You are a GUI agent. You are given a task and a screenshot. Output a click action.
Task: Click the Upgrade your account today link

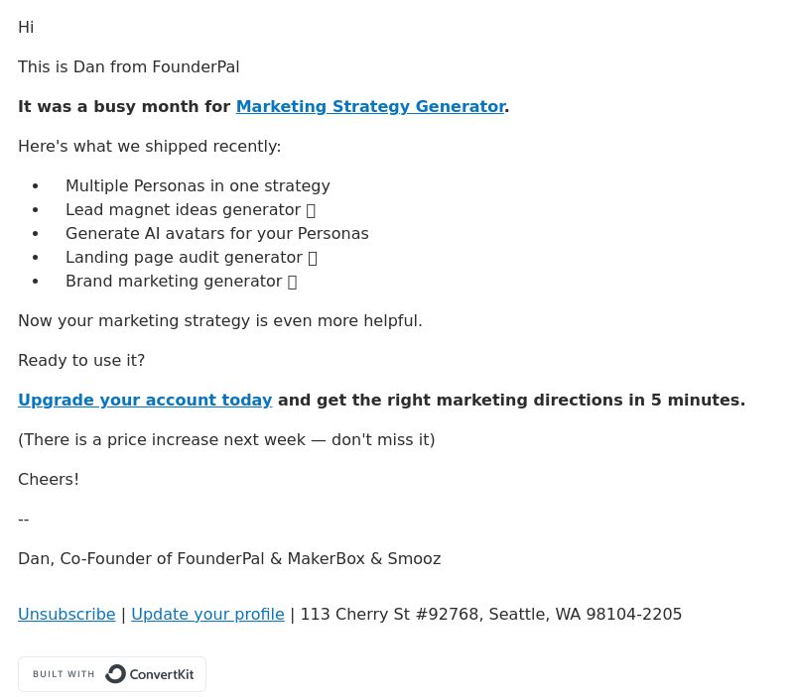[145, 401]
